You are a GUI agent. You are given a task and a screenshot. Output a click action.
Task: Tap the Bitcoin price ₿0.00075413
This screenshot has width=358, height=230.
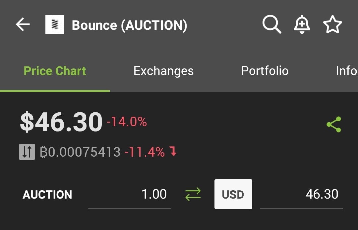pyautogui.click(x=80, y=152)
